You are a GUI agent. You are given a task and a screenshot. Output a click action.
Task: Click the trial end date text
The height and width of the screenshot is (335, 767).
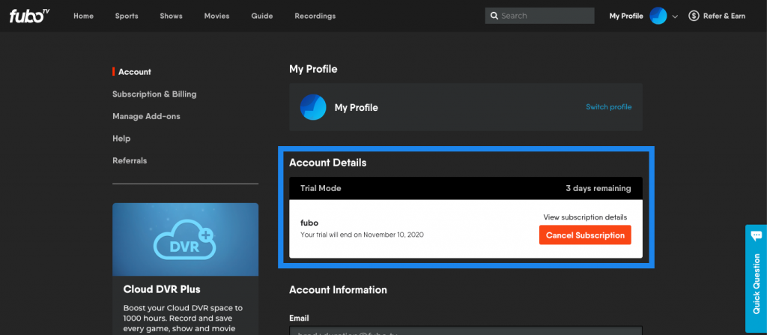(x=362, y=235)
